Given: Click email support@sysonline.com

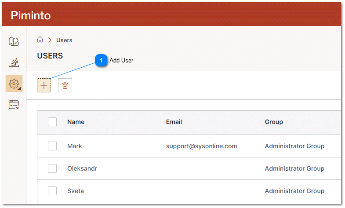Looking at the screenshot, I should (202, 146).
